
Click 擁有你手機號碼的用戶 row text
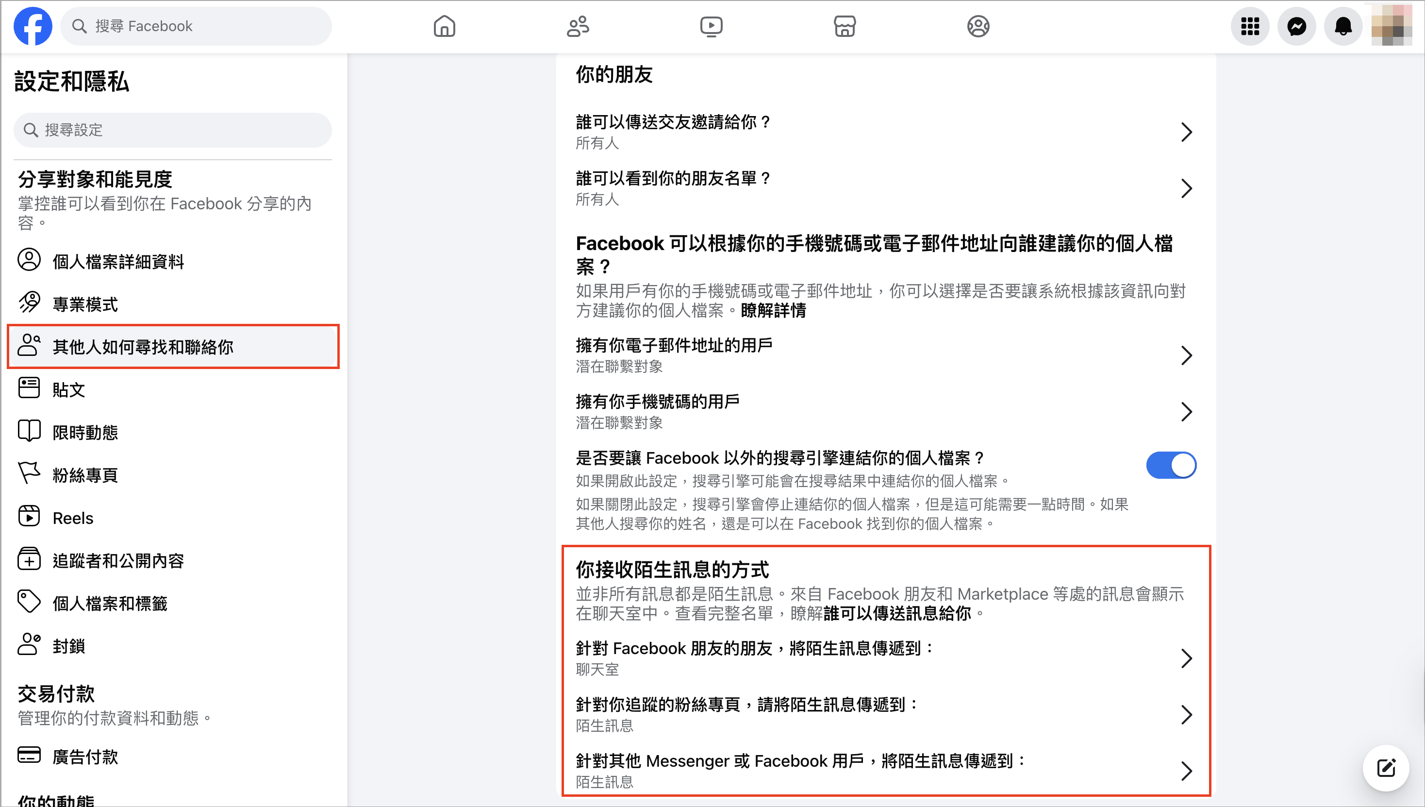point(658,401)
